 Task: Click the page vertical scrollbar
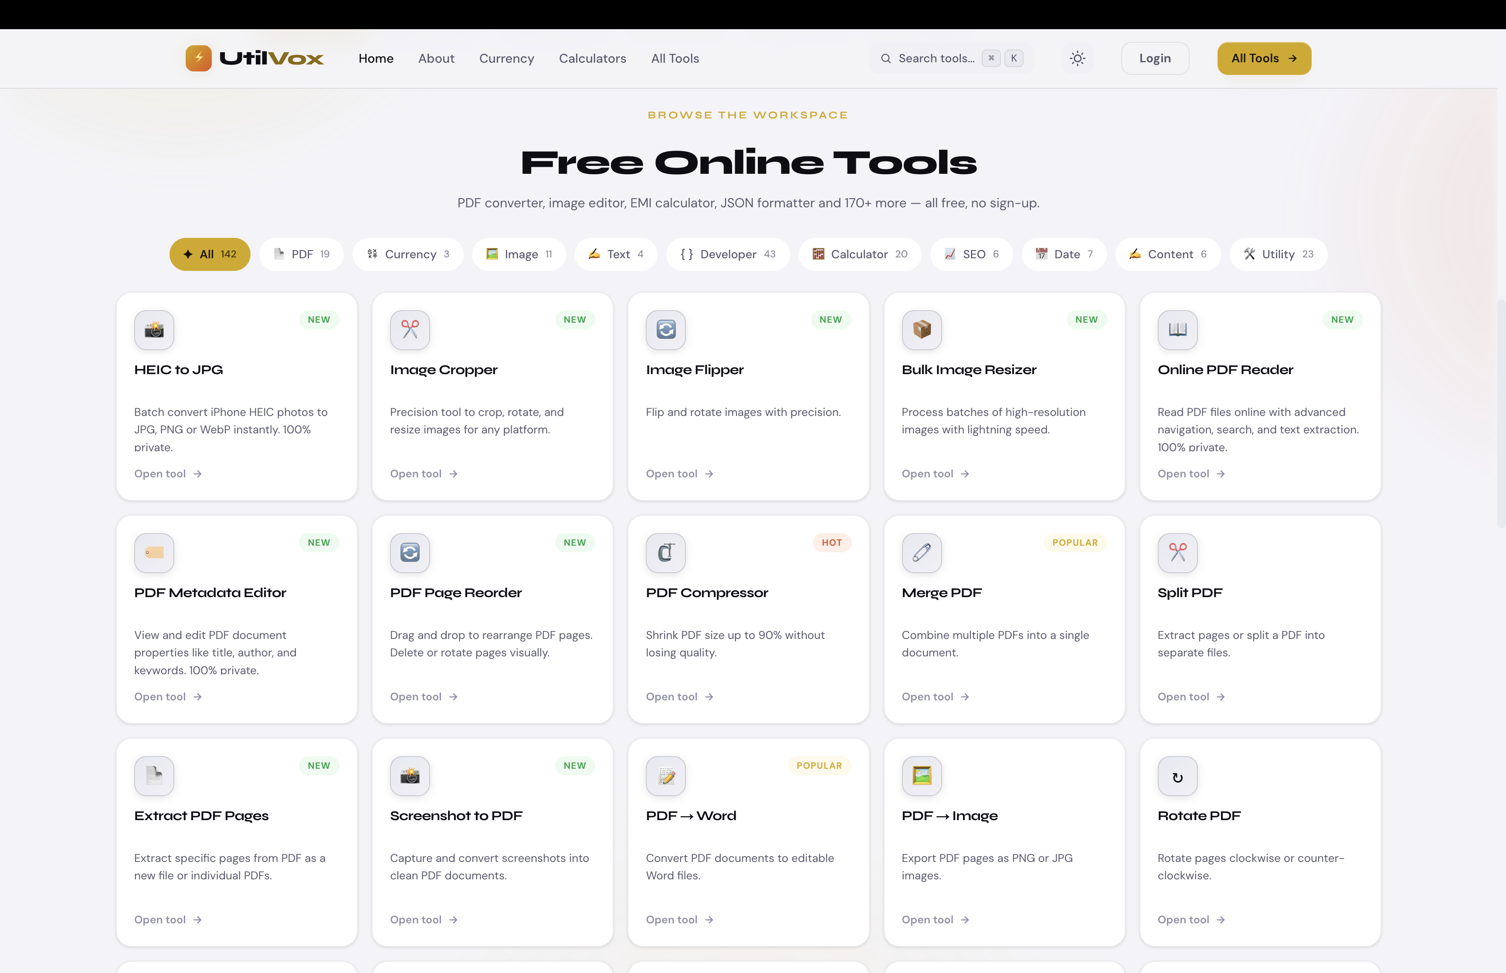[x=1502, y=414]
